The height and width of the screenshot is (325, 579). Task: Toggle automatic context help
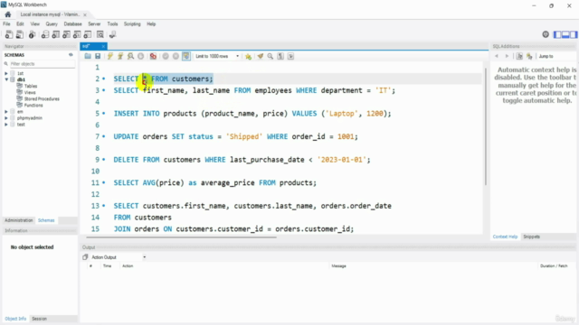coord(529,56)
